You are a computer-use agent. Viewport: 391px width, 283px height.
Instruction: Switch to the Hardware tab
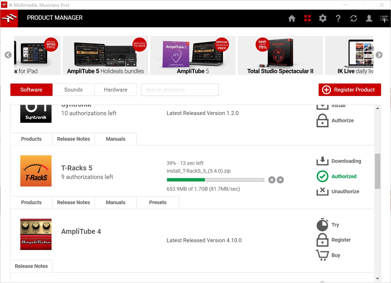[116, 90]
